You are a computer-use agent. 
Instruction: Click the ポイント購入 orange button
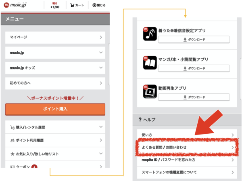pos(55,109)
